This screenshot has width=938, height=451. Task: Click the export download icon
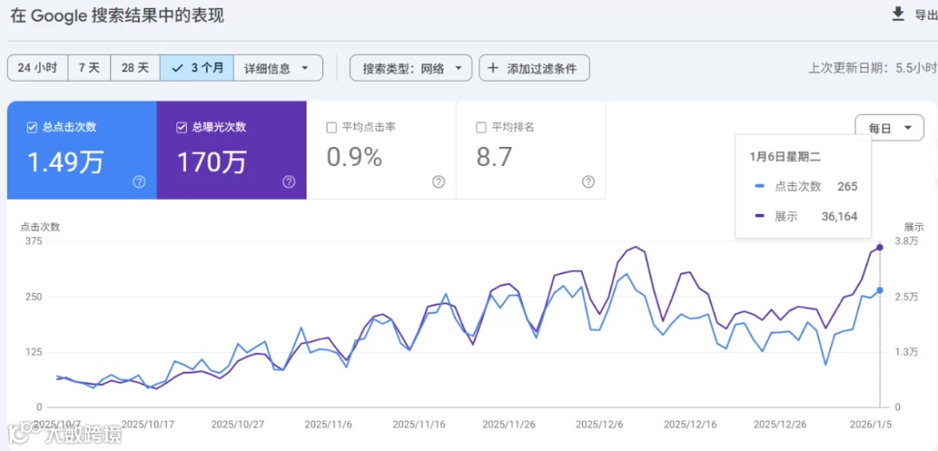[x=898, y=14]
